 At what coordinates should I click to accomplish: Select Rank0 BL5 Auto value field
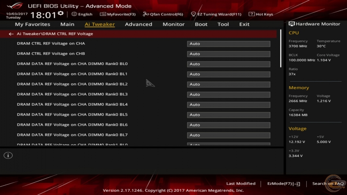coord(229,115)
